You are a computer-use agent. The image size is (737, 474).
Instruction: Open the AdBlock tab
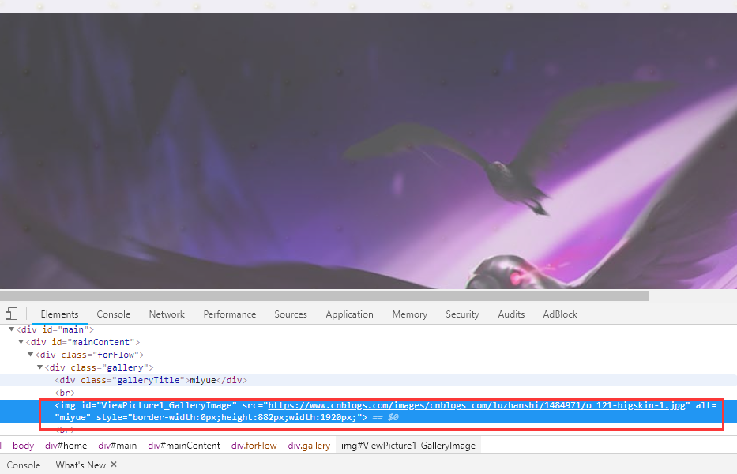(x=560, y=314)
